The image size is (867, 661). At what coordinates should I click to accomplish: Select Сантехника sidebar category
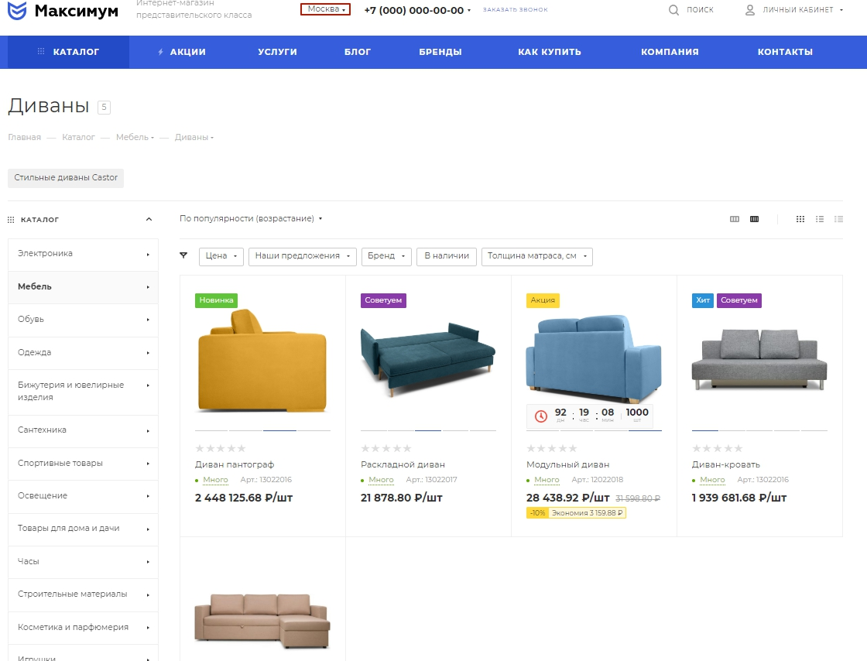click(x=83, y=430)
